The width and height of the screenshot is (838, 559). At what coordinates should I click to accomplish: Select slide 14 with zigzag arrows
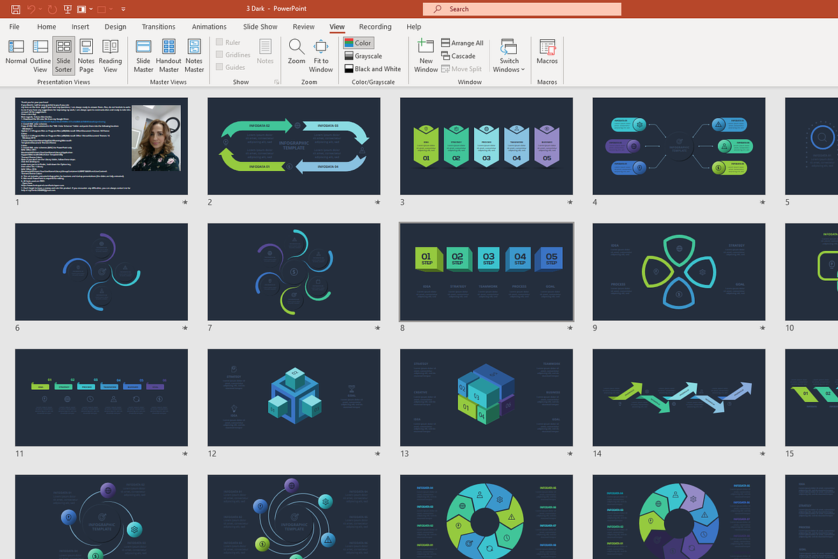(x=679, y=398)
